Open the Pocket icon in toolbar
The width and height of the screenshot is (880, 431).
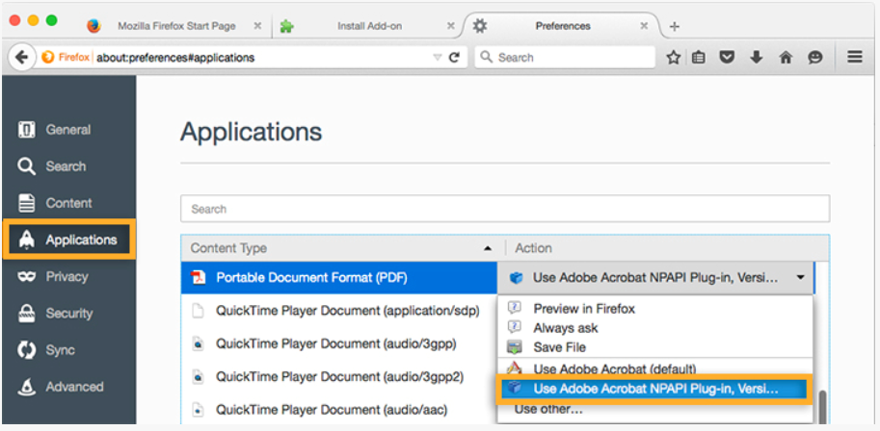pos(728,58)
